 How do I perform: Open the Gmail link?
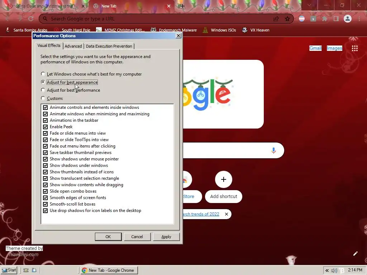coord(315,48)
